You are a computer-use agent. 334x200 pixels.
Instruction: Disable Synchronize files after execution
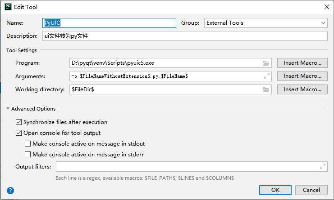(x=18, y=122)
